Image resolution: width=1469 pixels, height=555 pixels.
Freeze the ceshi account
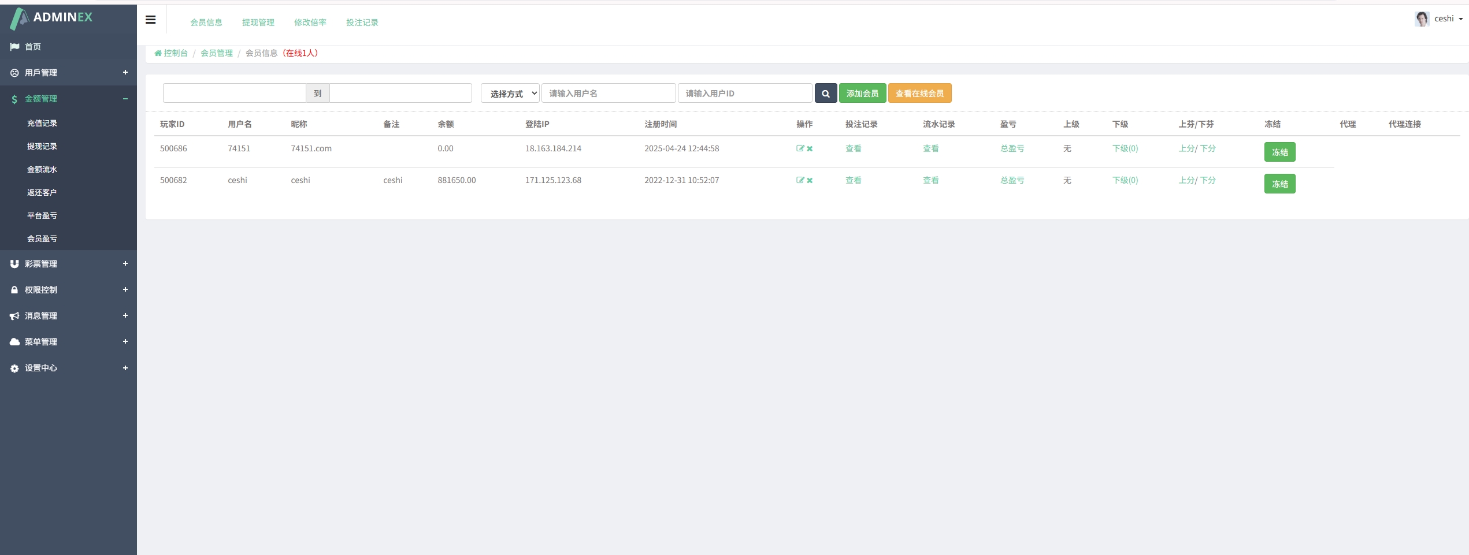point(1279,184)
